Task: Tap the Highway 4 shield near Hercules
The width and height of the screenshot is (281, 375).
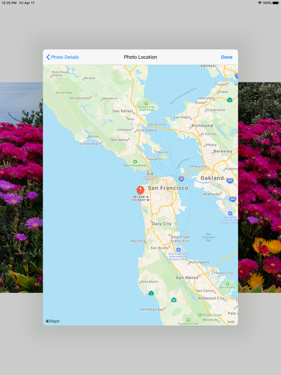Action: click(x=230, y=100)
